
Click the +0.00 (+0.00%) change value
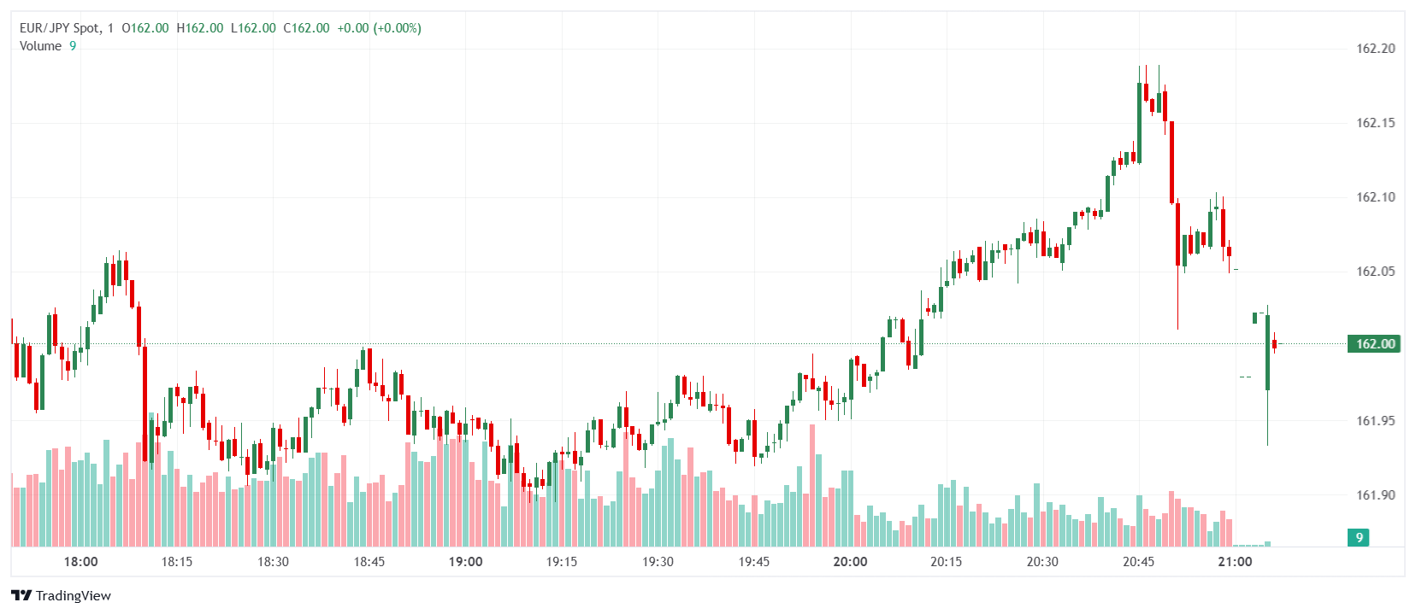click(379, 28)
